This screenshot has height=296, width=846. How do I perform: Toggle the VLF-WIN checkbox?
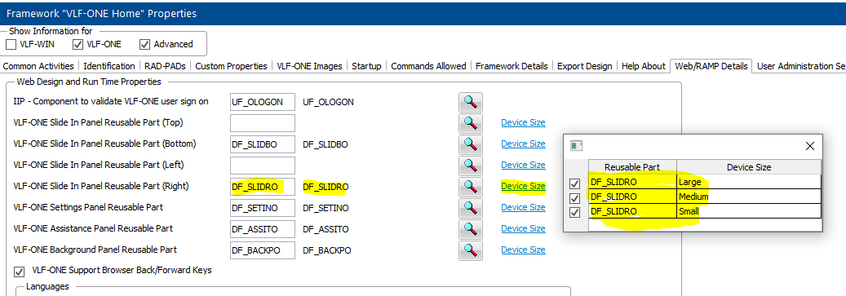click(11, 44)
